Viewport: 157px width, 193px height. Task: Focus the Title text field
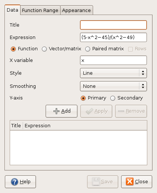coord(113,25)
